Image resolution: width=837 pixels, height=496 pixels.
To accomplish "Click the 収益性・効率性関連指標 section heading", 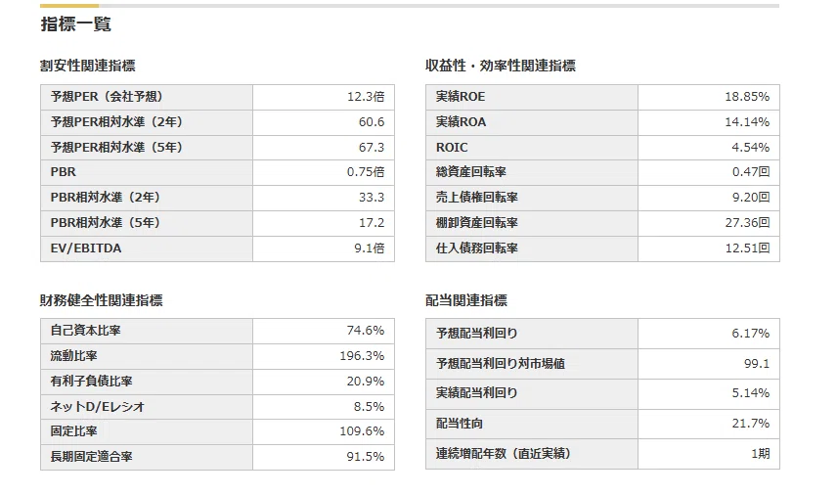I will click(x=501, y=66).
